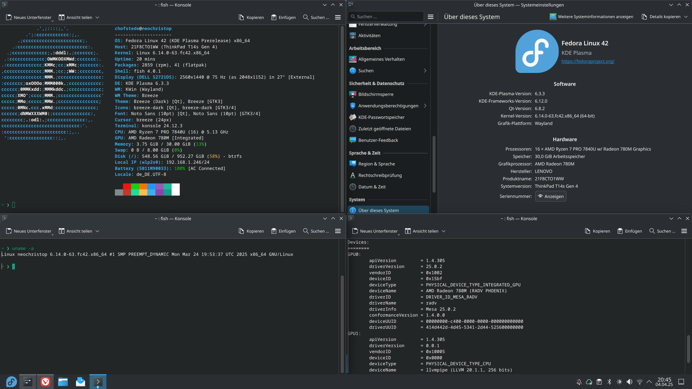
Task: Open the Dolphin file manager taskbar icon
Action: 63,381
